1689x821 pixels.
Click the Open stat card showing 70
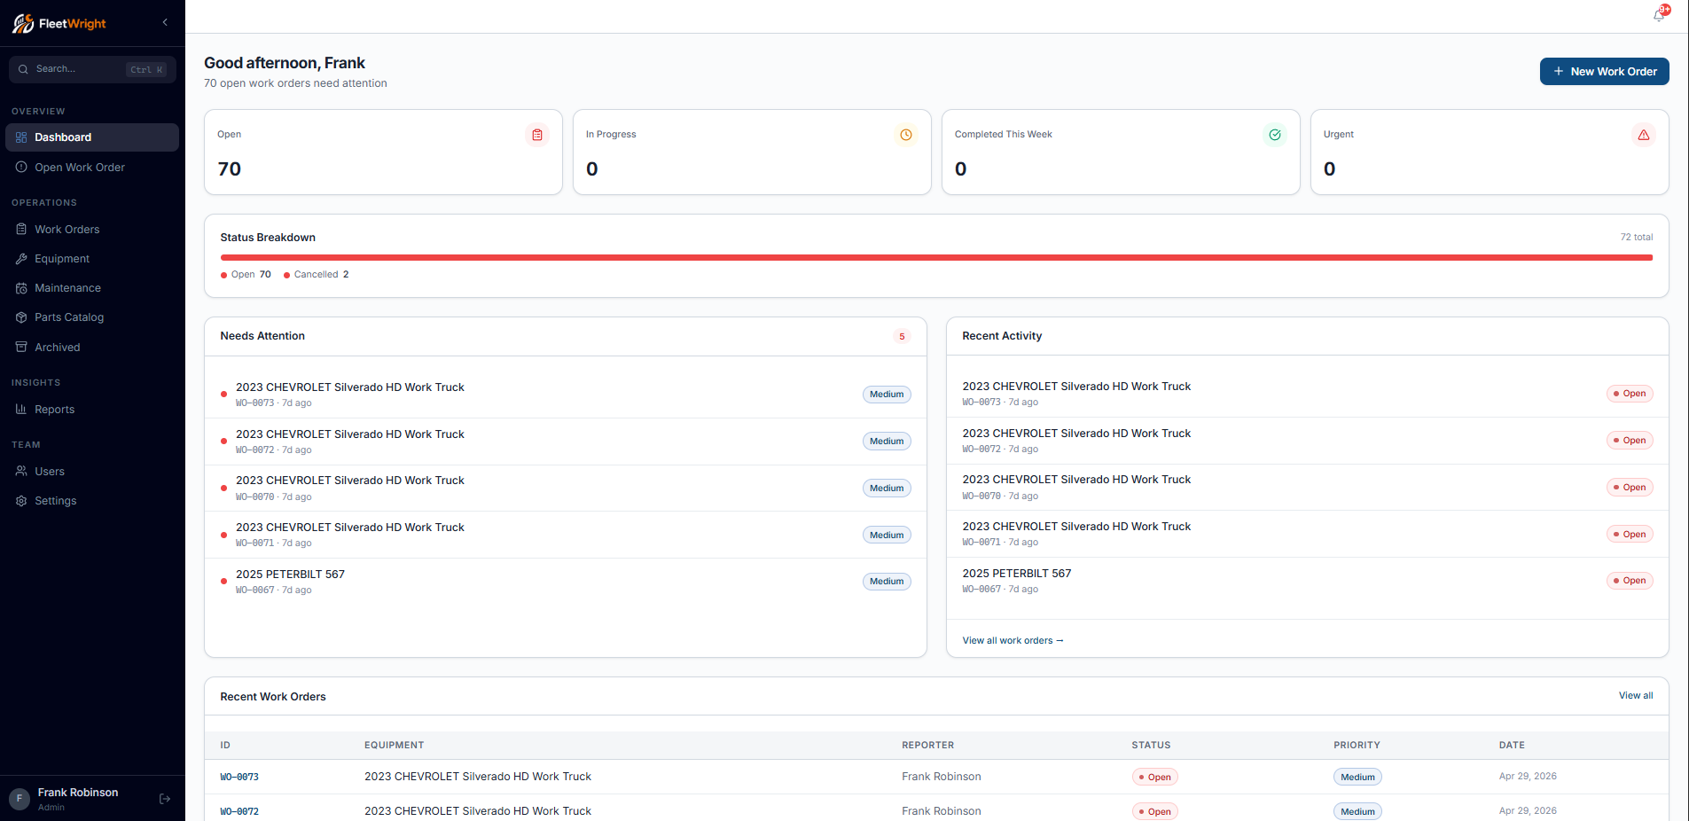[383, 152]
